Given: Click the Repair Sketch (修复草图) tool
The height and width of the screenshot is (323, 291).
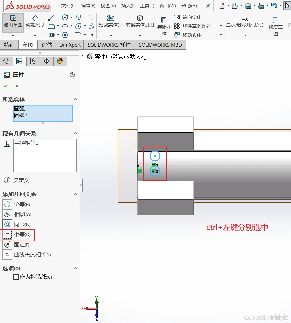Looking at the screenshot, I should tap(275, 26).
